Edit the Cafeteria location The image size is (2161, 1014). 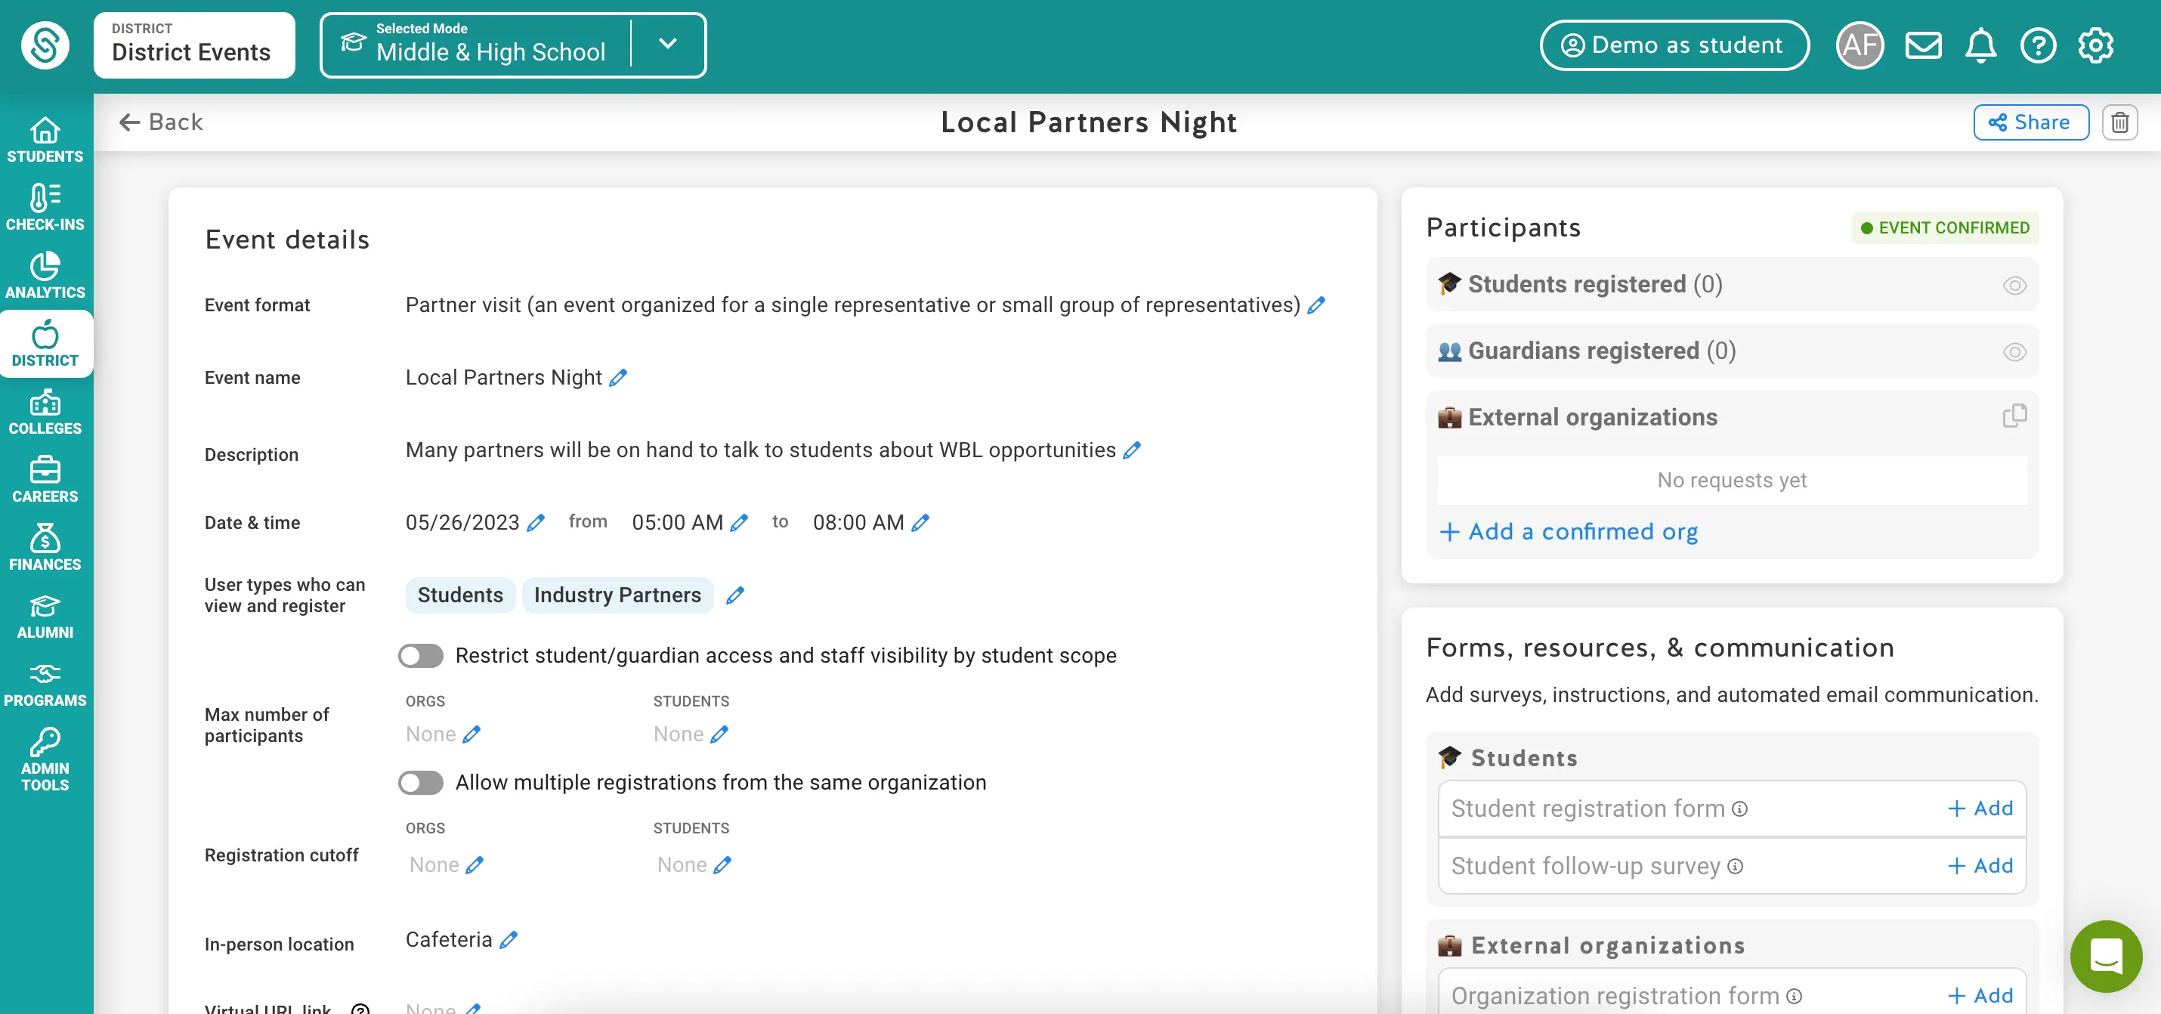[509, 939]
